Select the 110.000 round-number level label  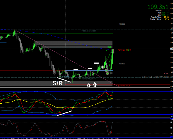(122, 24)
